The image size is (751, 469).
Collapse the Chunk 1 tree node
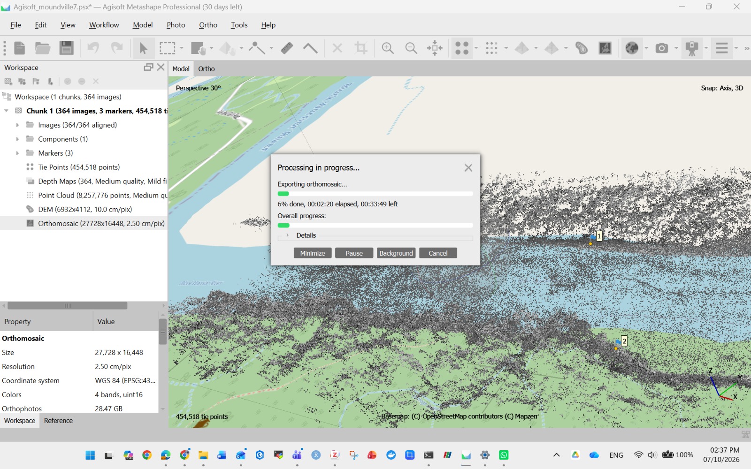(6, 111)
